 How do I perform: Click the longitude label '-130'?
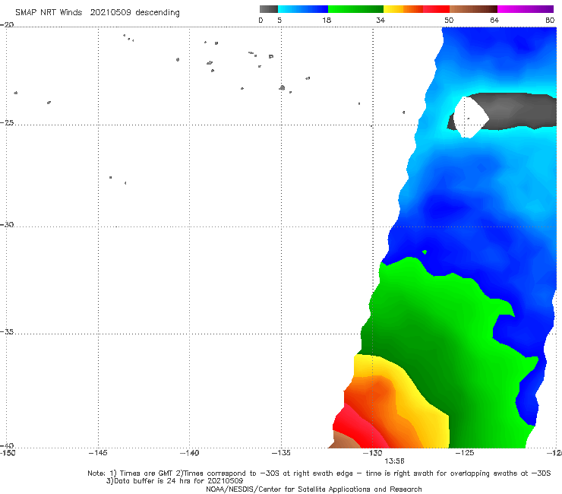(373, 453)
